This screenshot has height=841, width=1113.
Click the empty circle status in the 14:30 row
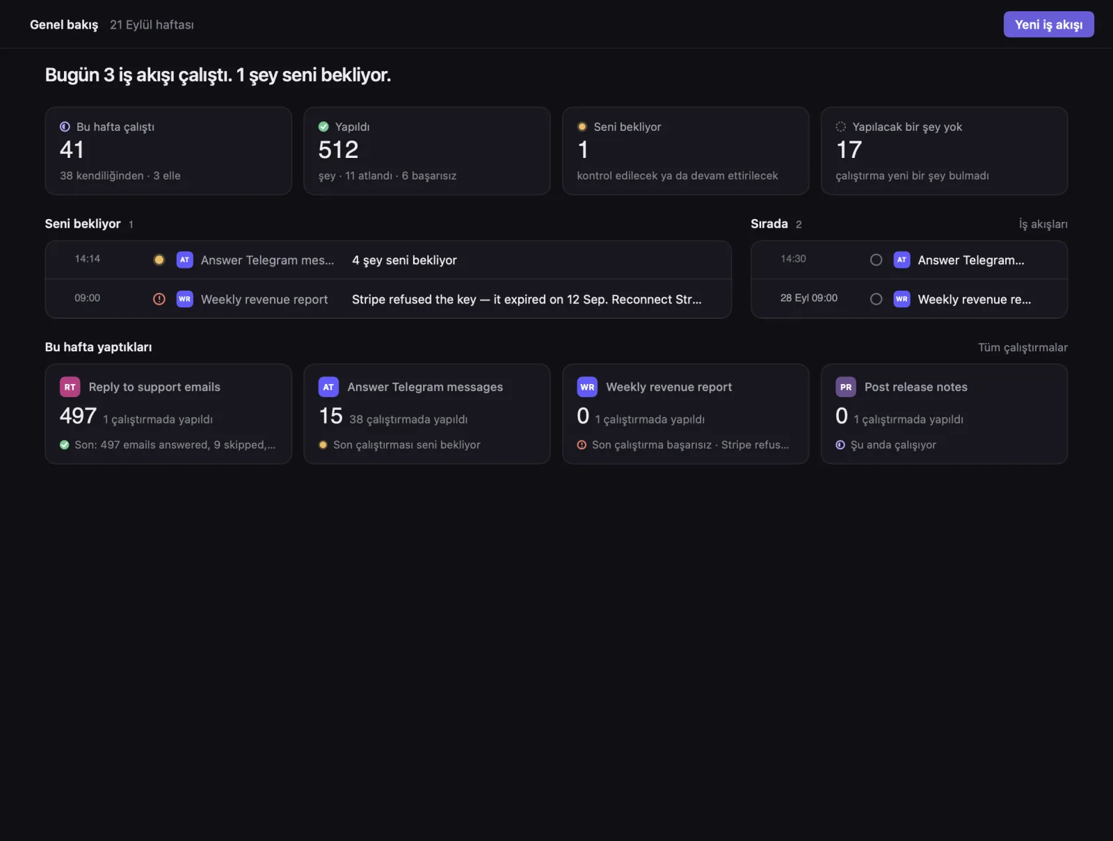(x=876, y=259)
